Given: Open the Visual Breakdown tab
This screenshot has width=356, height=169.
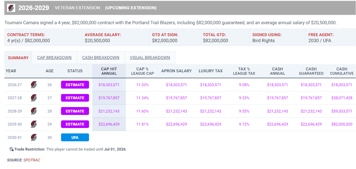Looking at the screenshot, I should [x=150, y=58].
